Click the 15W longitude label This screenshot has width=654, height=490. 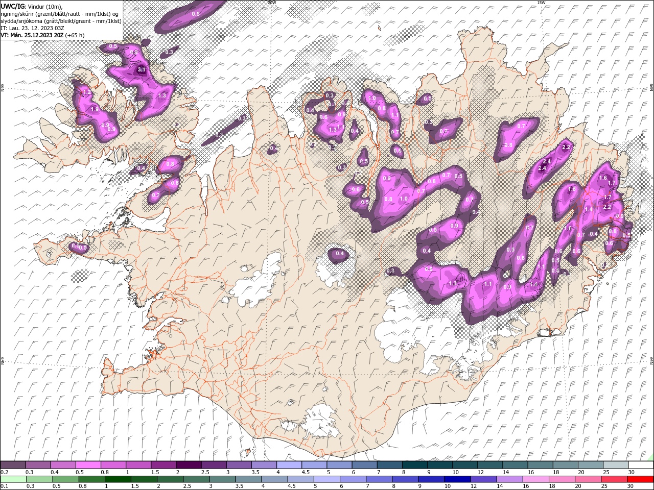(x=541, y=3)
